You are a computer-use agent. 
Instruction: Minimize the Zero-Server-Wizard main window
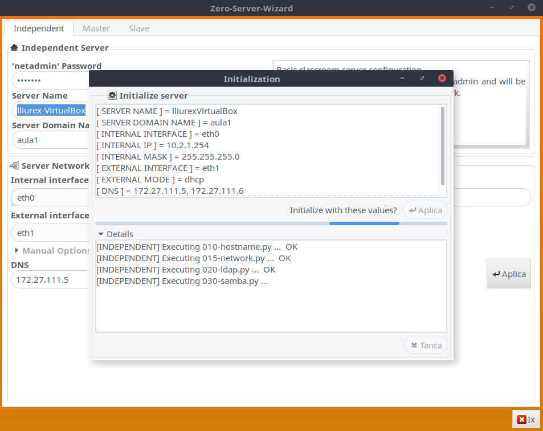(x=491, y=8)
